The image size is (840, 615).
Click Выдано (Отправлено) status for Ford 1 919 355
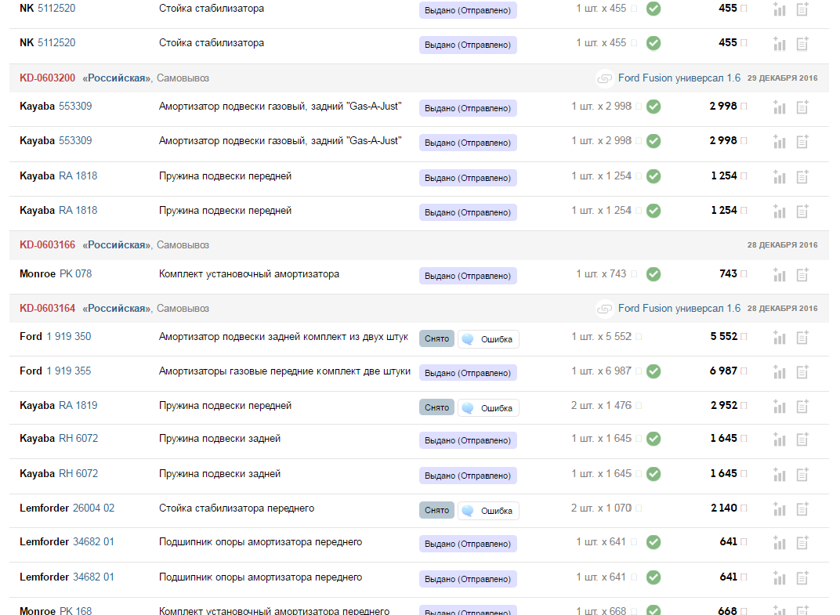[x=468, y=373]
